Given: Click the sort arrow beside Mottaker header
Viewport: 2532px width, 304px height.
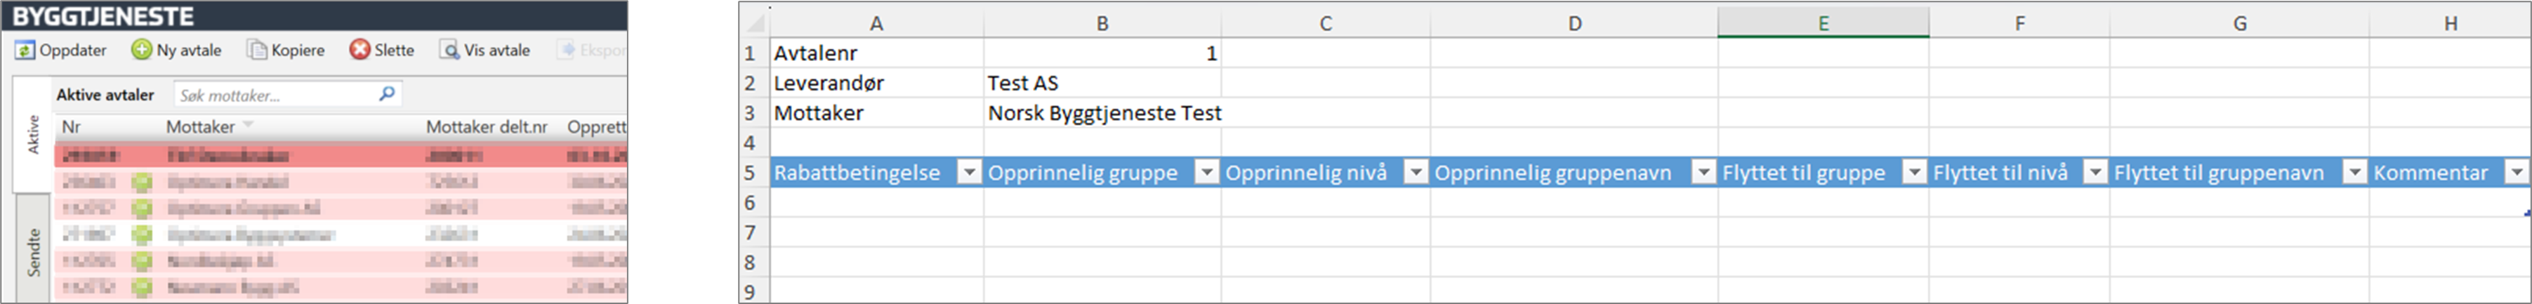Looking at the screenshot, I should (x=249, y=126).
